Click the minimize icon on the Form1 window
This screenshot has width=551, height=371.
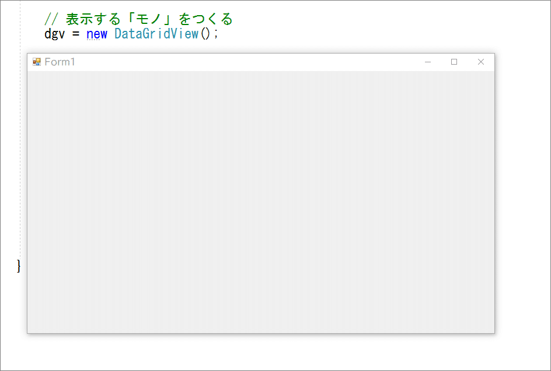point(428,61)
